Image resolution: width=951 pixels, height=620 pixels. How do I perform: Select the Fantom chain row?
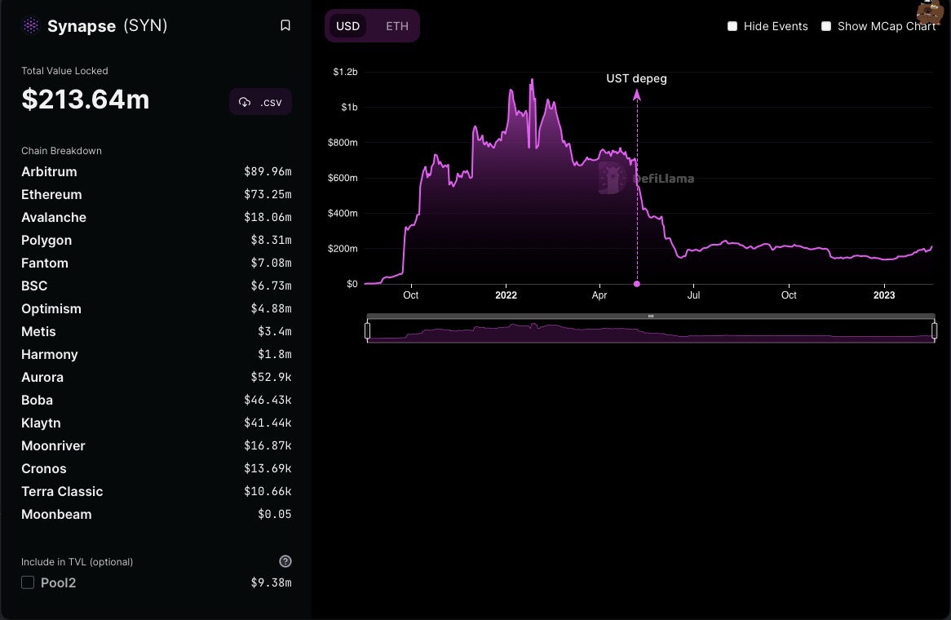(x=157, y=263)
